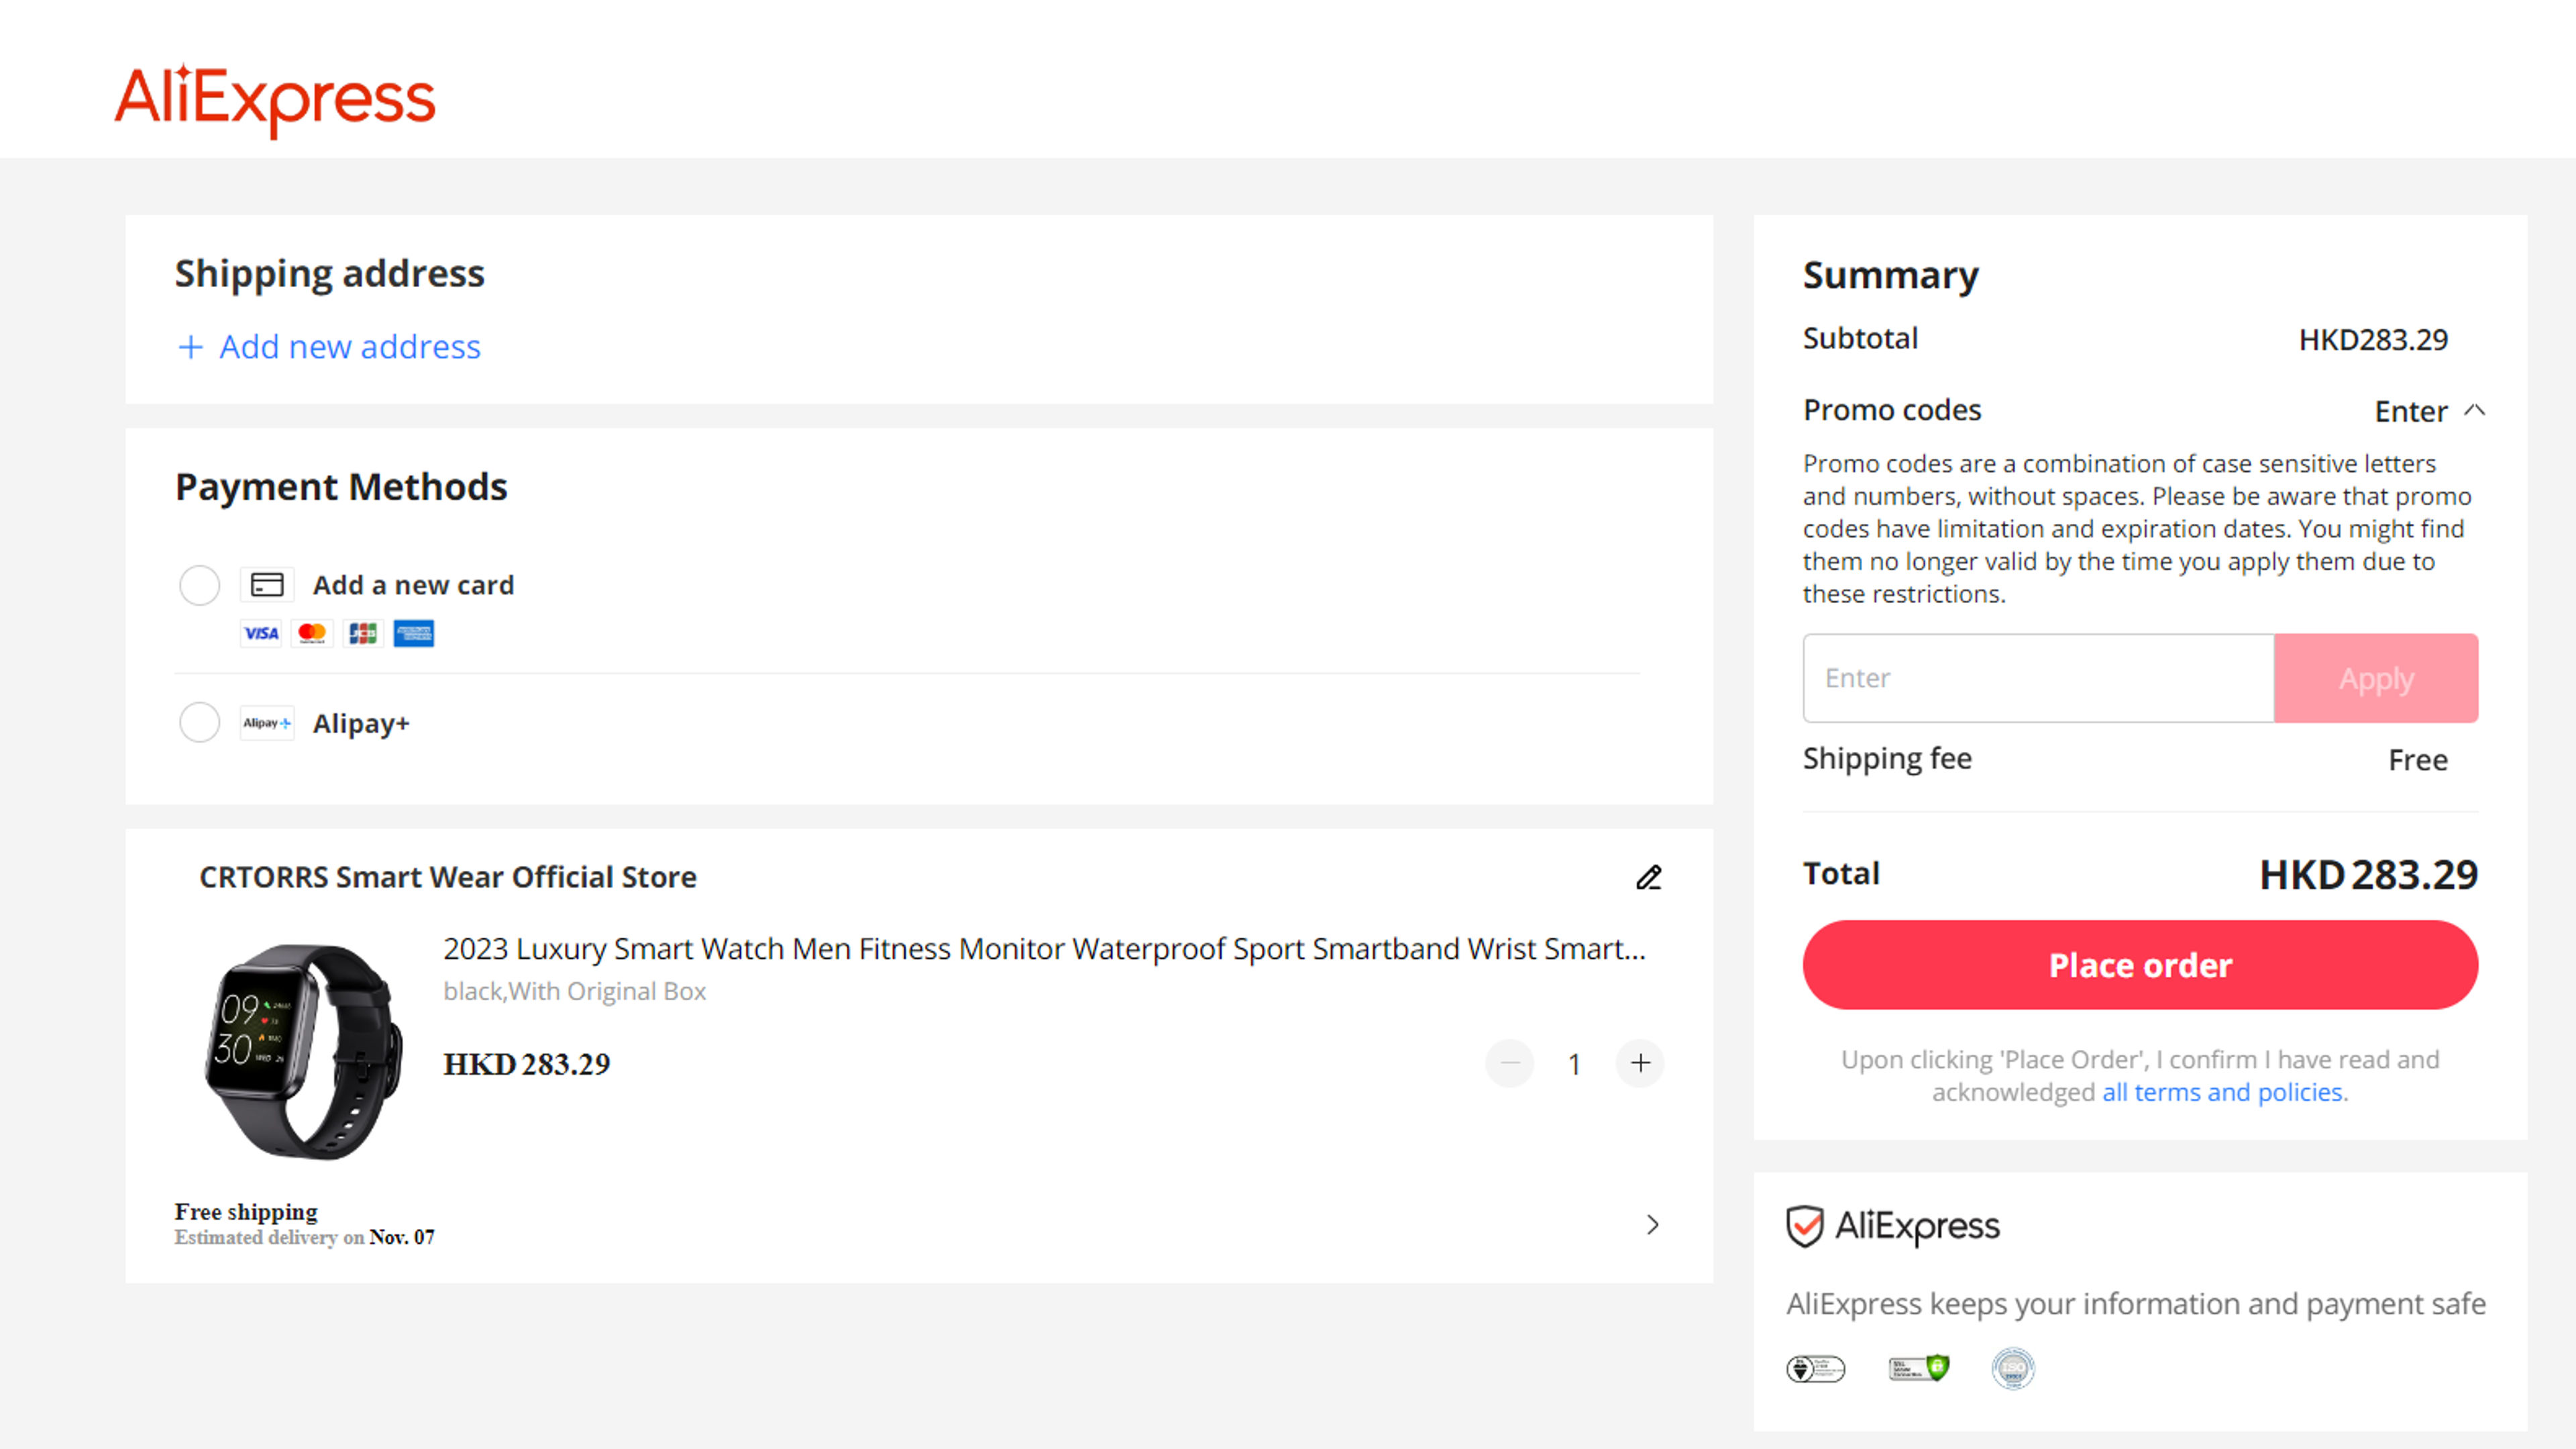Click the promo code Enter input field
The image size is (2576, 1449).
pos(2038,678)
